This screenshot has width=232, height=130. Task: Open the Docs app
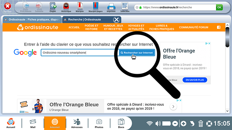tap(121, 123)
